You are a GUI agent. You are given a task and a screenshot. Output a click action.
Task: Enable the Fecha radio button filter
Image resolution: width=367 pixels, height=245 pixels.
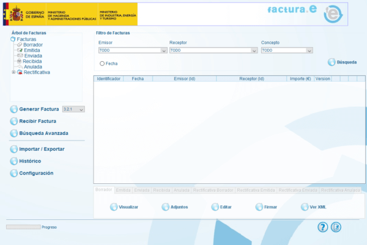tap(102, 64)
